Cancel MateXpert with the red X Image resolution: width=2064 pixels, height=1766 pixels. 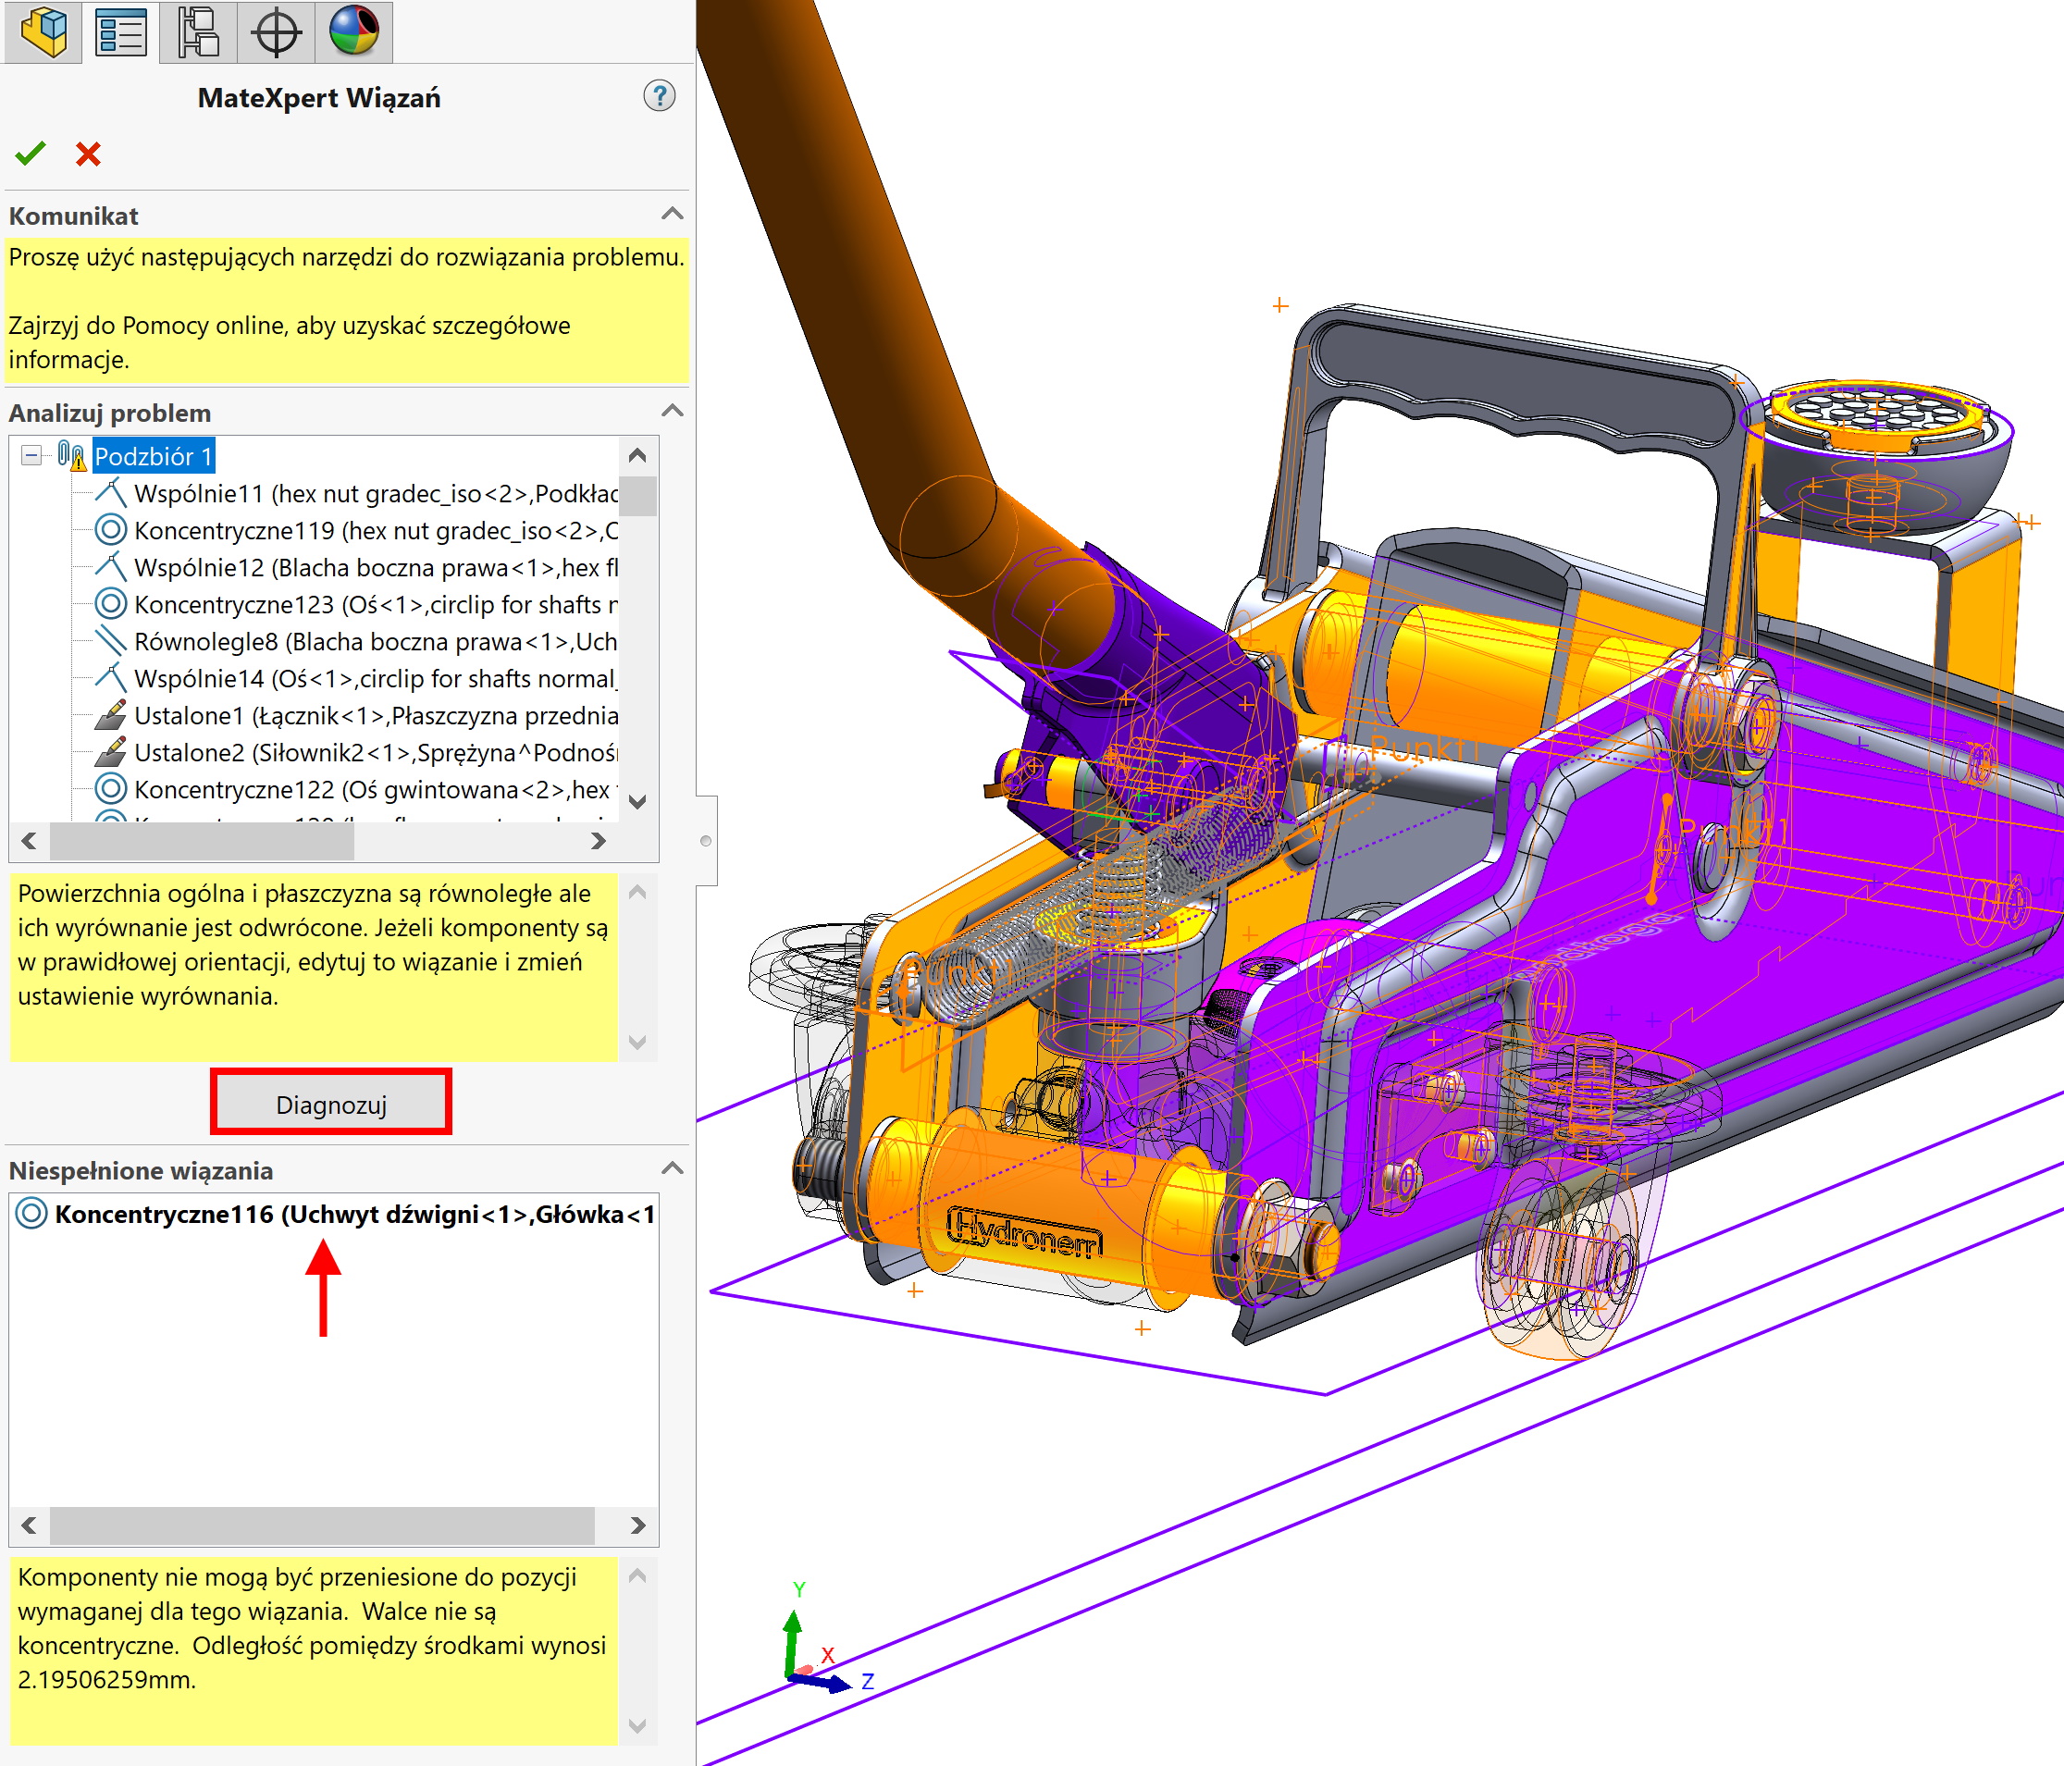[x=88, y=154]
